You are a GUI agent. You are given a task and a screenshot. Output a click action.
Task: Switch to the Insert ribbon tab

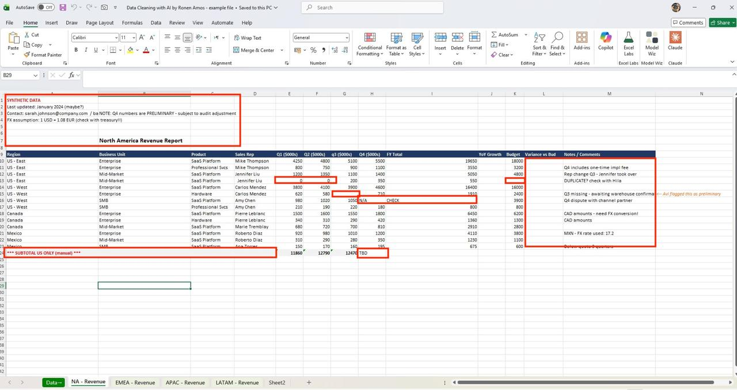pyautogui.click(x=51, y=22)
